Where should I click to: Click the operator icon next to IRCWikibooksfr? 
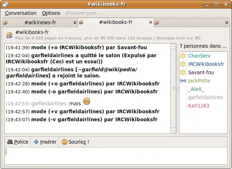pos(183,64)
